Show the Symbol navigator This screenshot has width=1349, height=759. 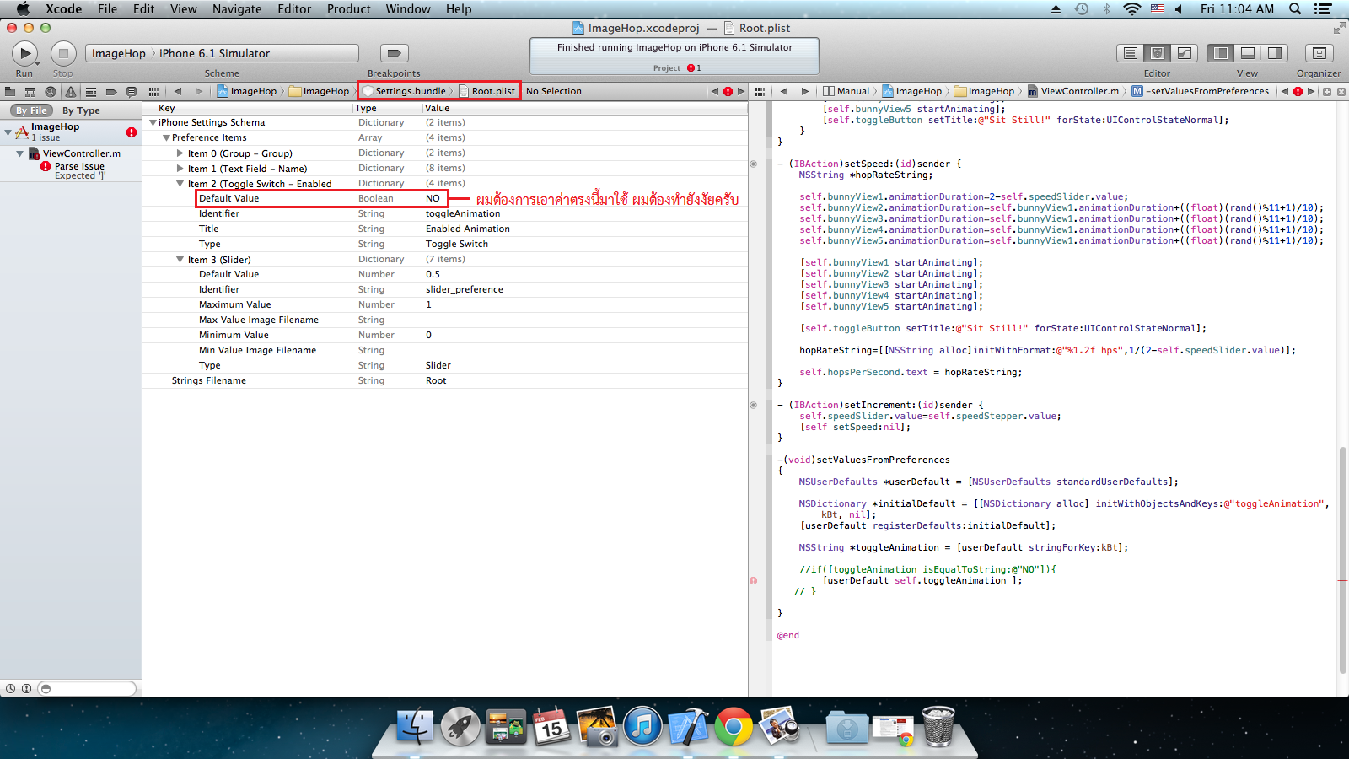point(30,91)
